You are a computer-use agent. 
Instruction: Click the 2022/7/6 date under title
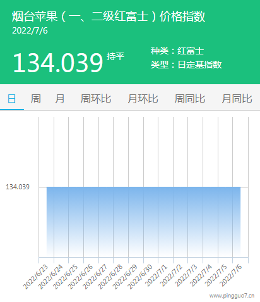(x=30, y=31)
